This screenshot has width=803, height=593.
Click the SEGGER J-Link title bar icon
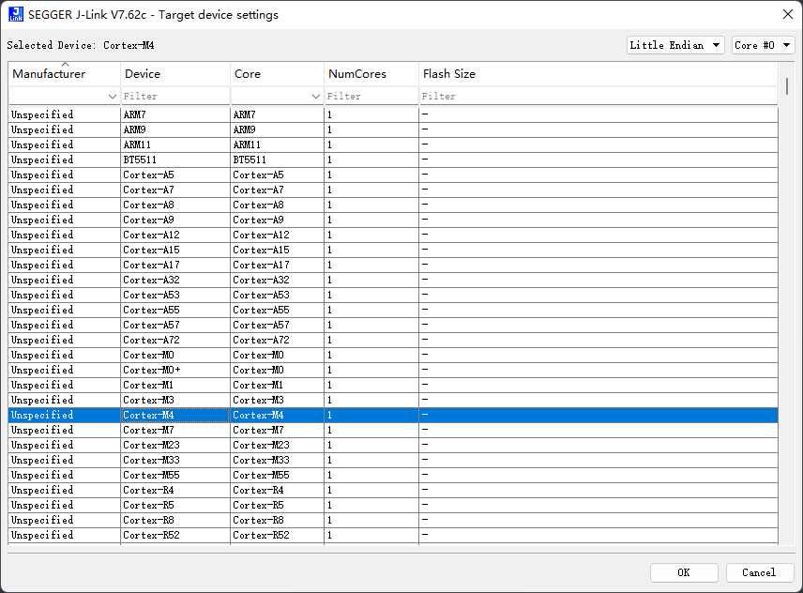pyautogui.click(x=16, y=14)
